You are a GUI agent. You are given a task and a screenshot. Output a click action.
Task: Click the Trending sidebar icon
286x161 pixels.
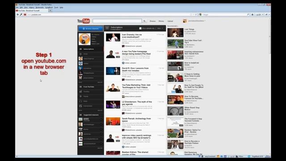click(80, 92)
